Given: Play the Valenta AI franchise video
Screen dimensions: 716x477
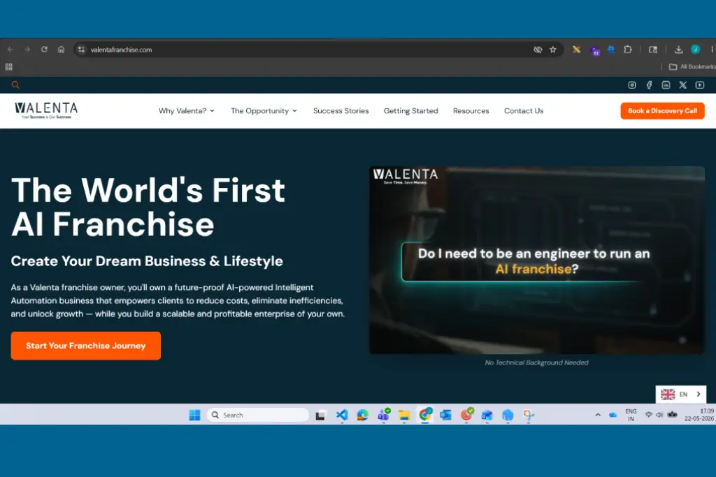Looking at the screenshot, I should pos(536,260).
